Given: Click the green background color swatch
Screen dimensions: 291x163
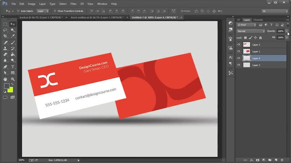Looking at the screenshot, I should 11,90.
